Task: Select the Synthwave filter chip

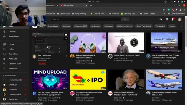Action: [x=108, y=26]
